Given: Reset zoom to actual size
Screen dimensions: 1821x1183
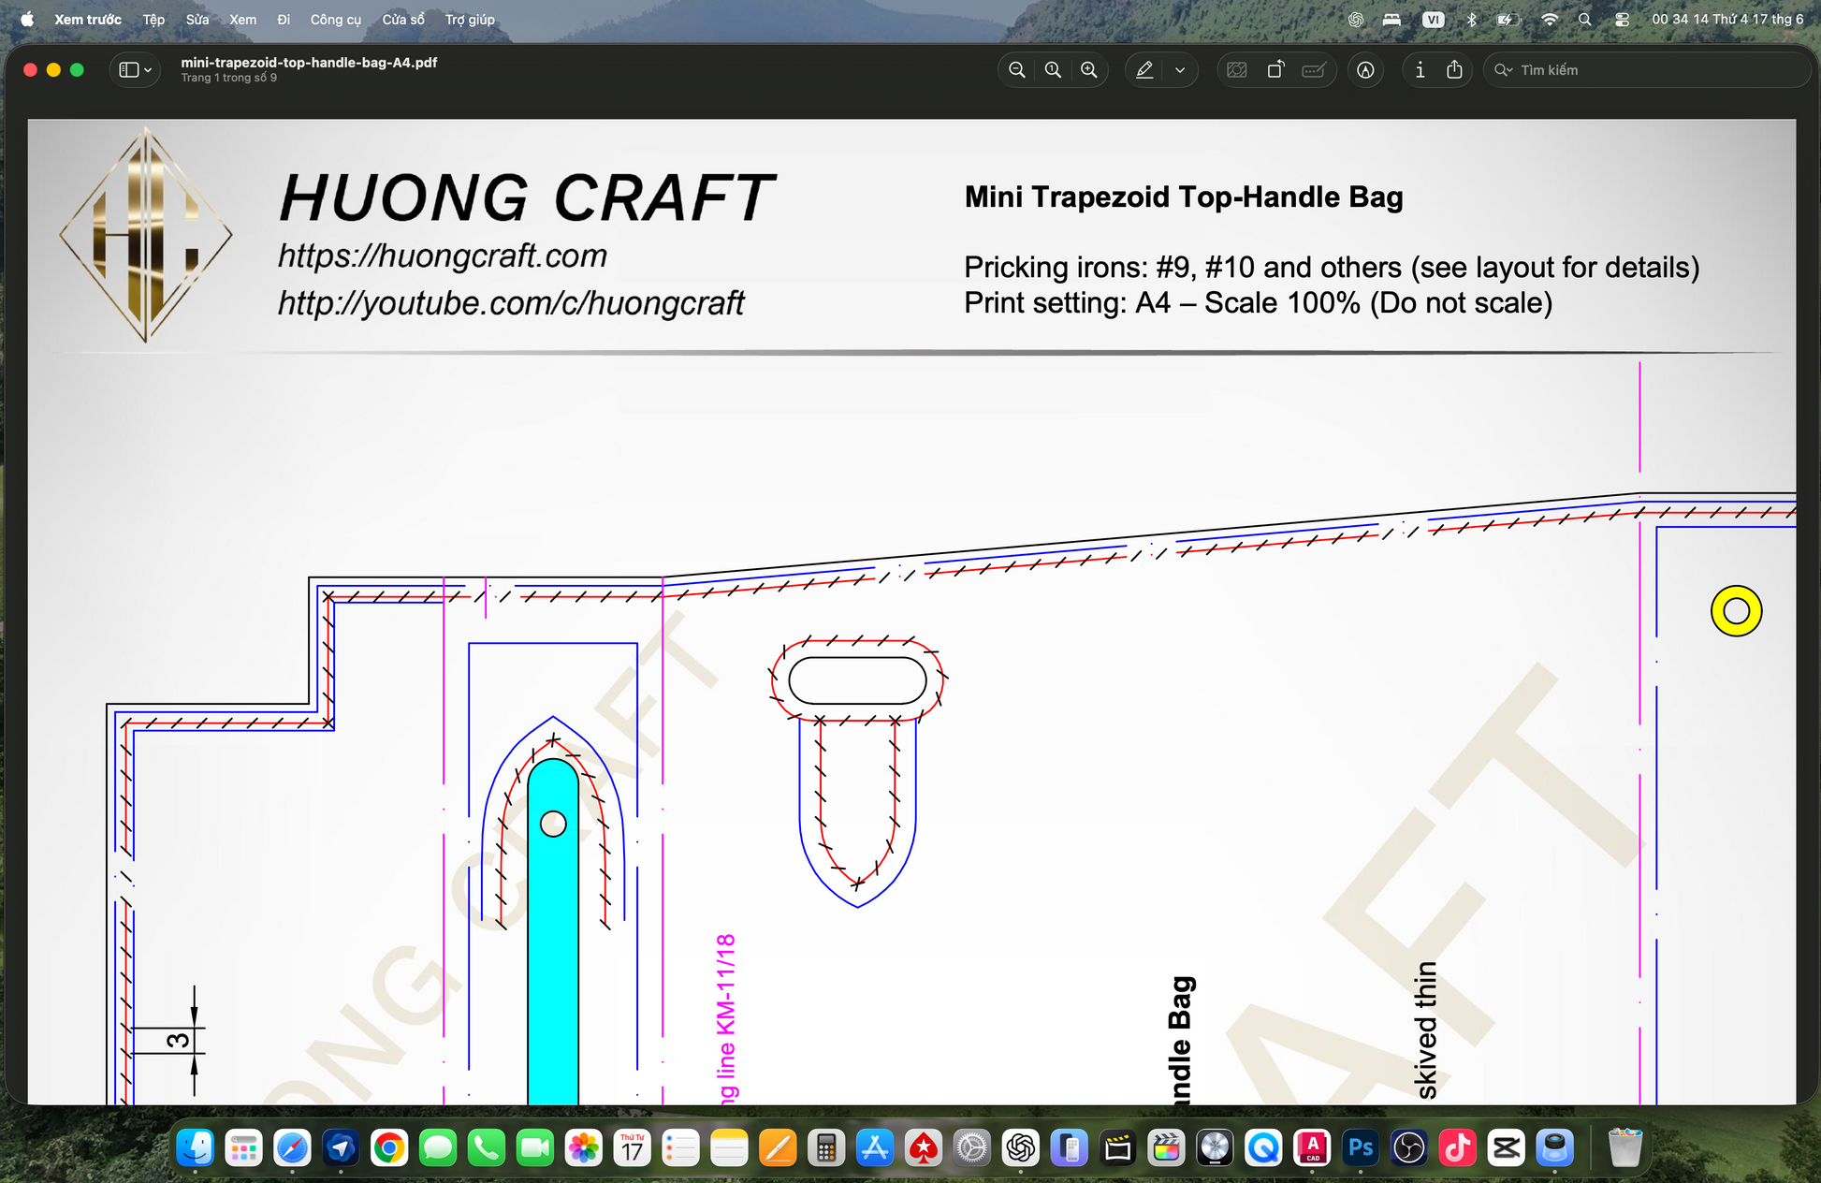Looking at the screenshot, I should coord(1053,70).
